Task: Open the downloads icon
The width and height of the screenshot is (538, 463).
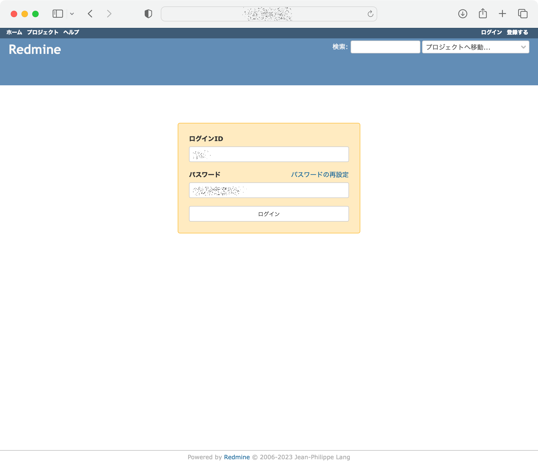Action: (x=463, y=14)
